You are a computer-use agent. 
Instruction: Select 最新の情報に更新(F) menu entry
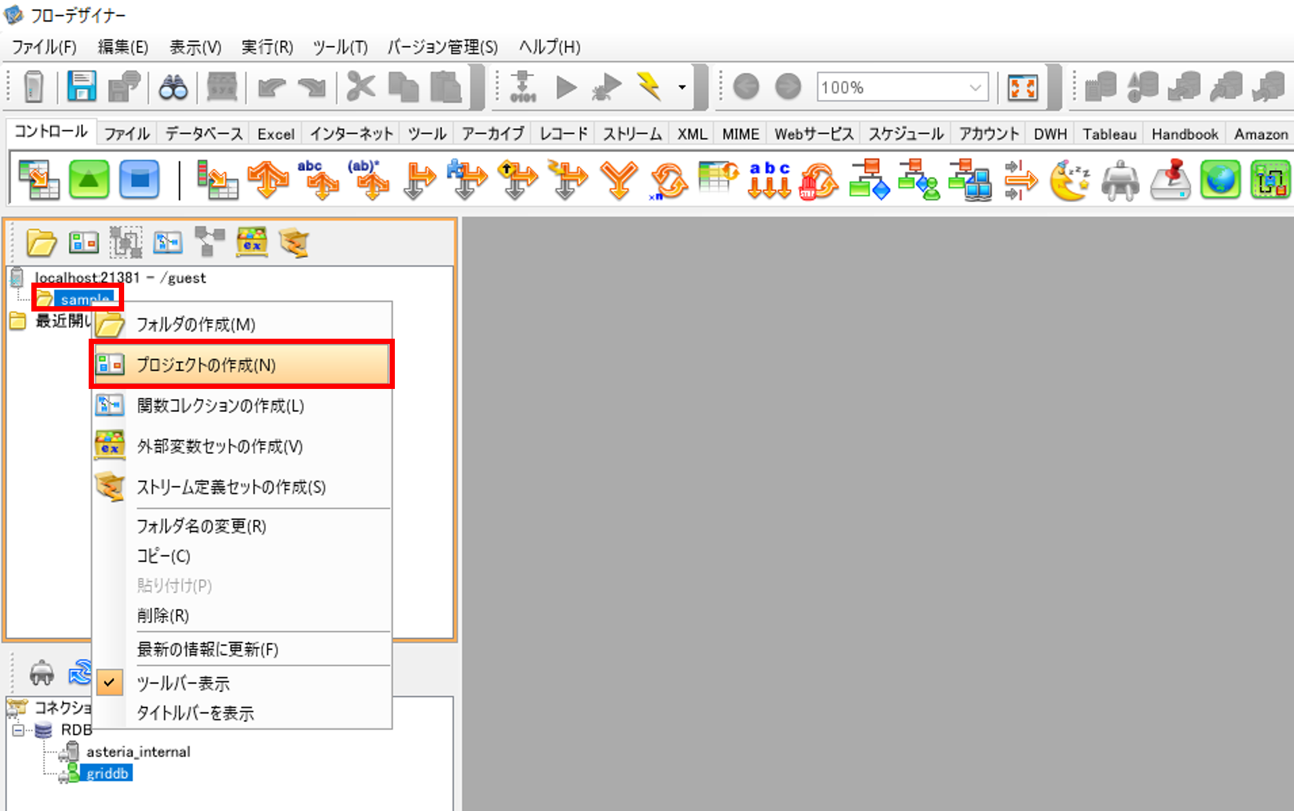point(207,649)
